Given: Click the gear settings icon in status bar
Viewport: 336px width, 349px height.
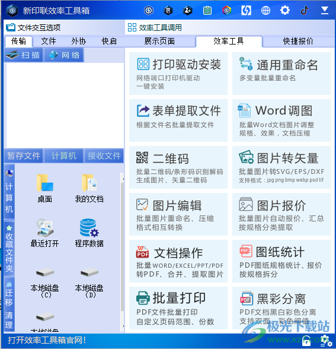Looking at the screenshot, I should tap(326, 341).
